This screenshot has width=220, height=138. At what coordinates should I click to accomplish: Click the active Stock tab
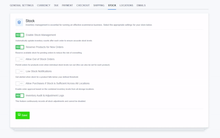pyautogui.click(x=112, y=5)
